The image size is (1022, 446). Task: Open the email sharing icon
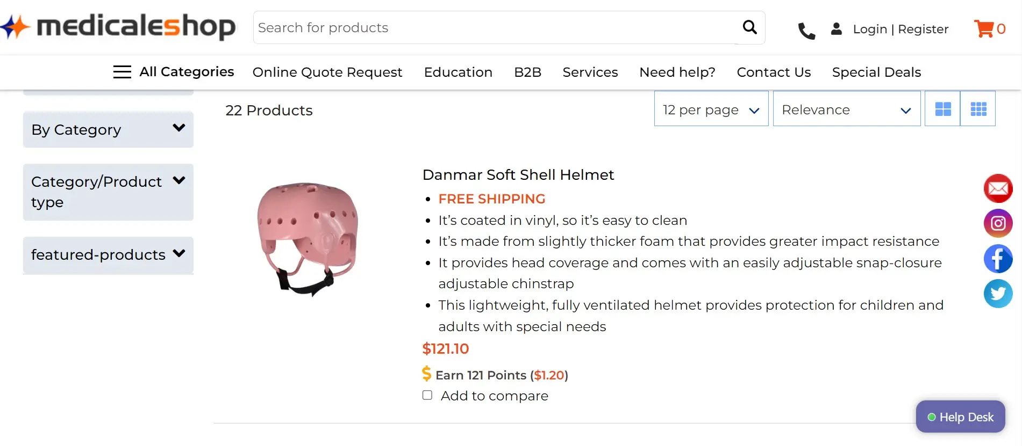pyautogui.click(x=998, y=188)
